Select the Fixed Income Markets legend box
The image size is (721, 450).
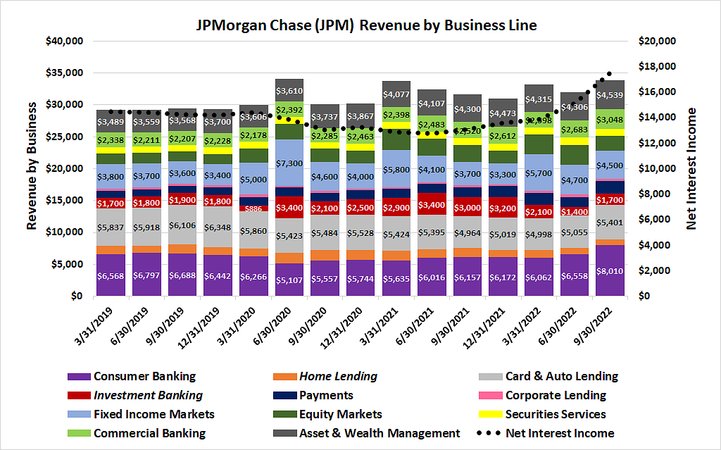pos(80,414)
